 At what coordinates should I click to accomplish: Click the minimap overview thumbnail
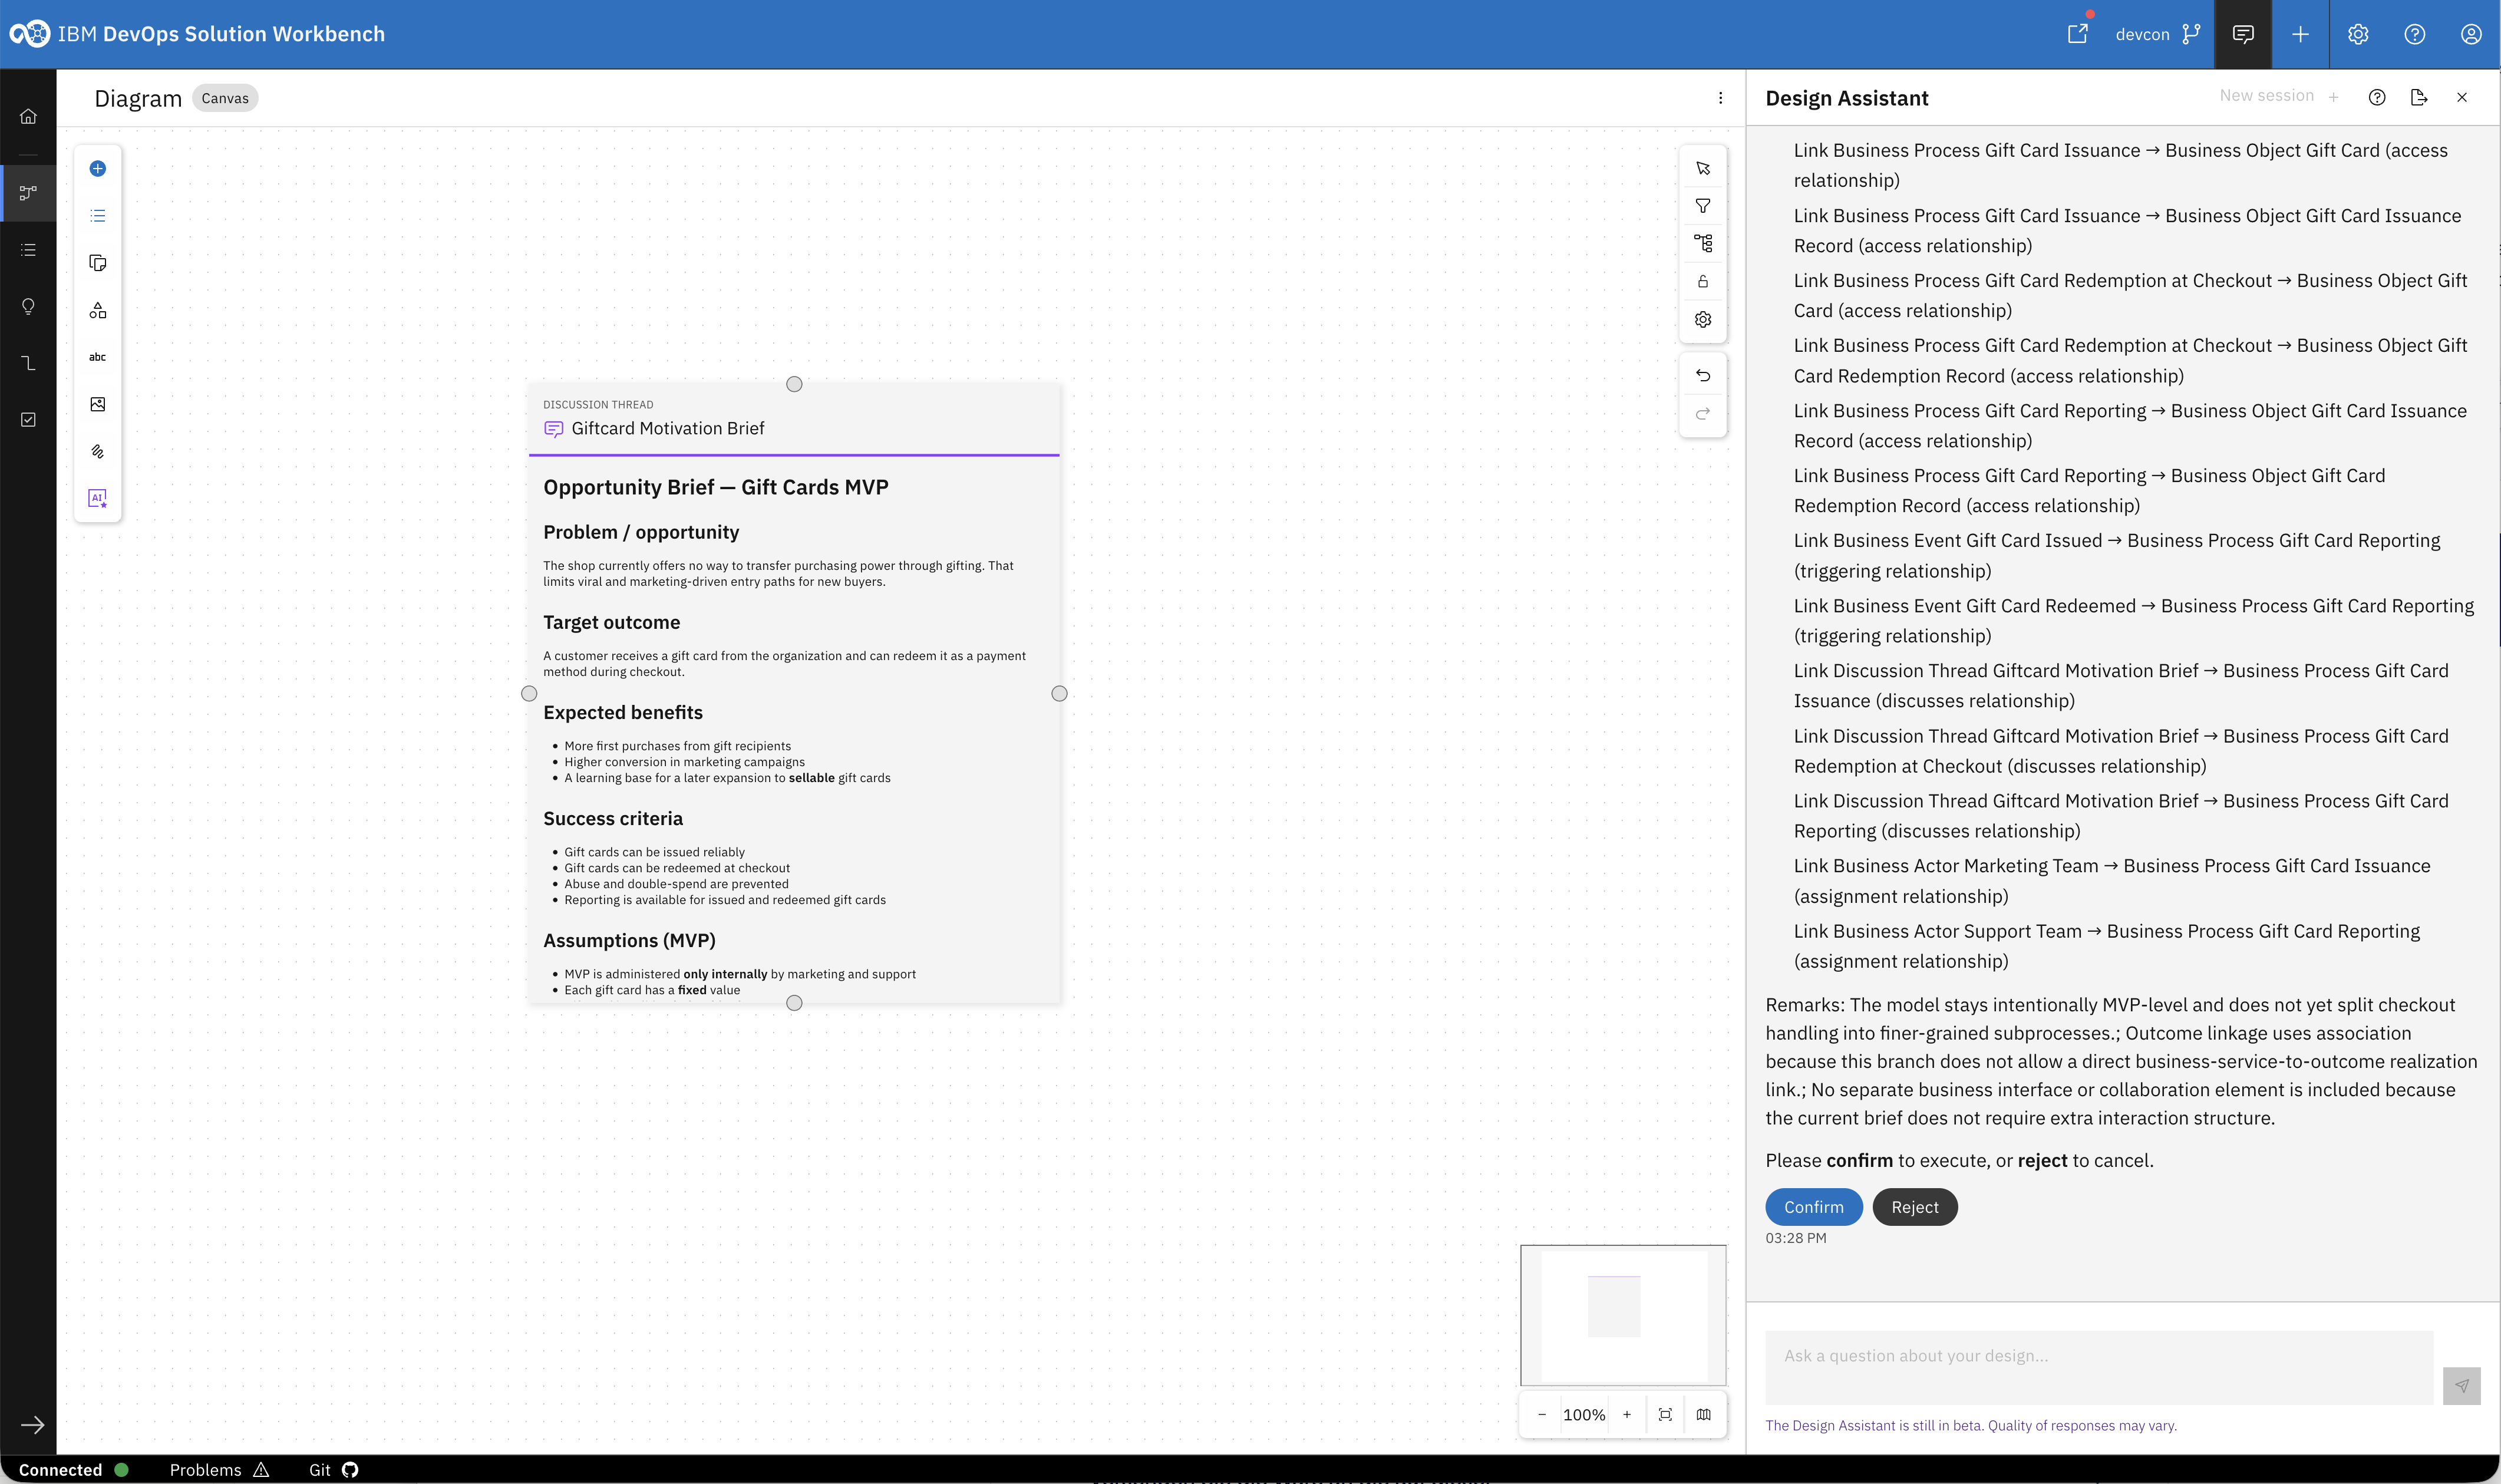click(1624, 1315)
